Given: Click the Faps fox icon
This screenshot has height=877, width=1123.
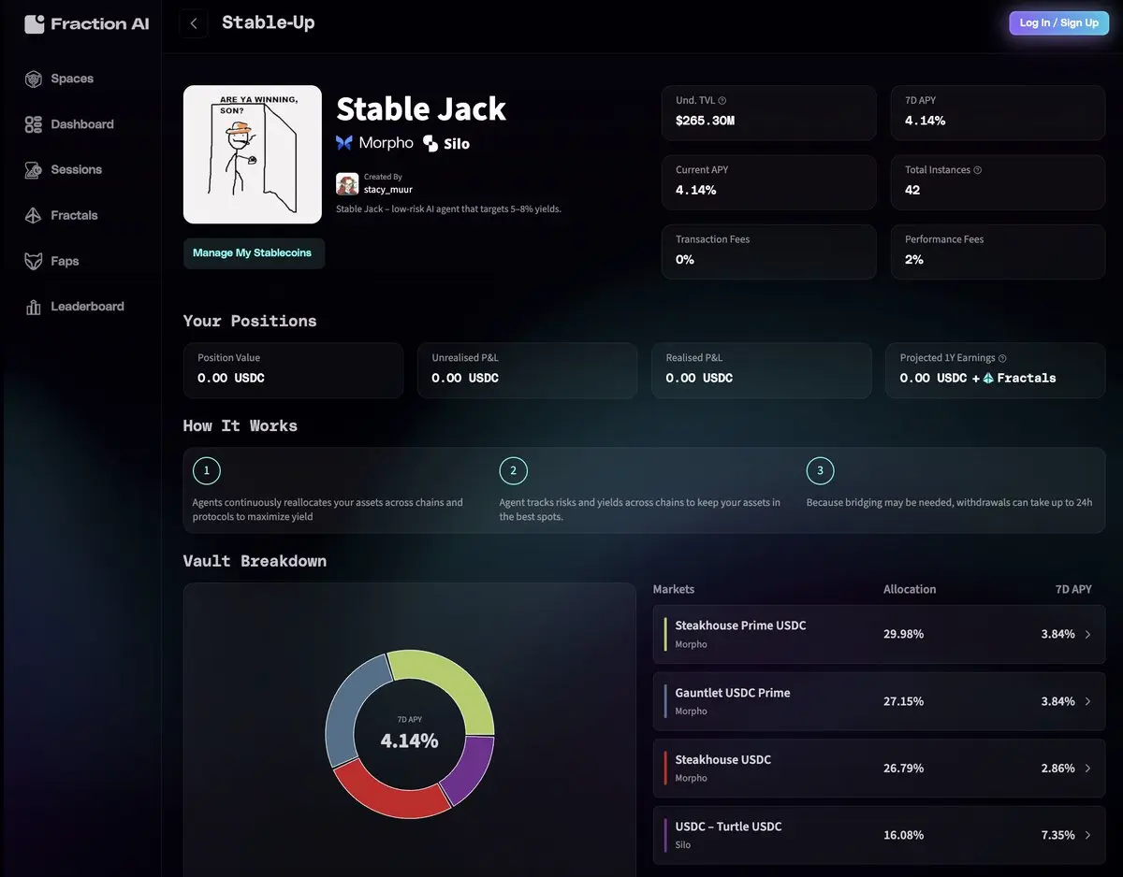Looking at the screenshot, I should tap(34, 261).
